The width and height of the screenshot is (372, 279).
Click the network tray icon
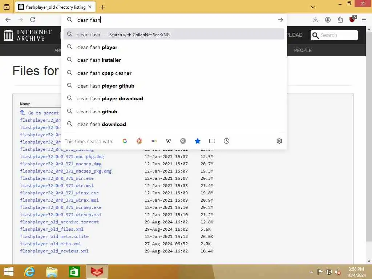pyautogui.click(x=329, y=272)
